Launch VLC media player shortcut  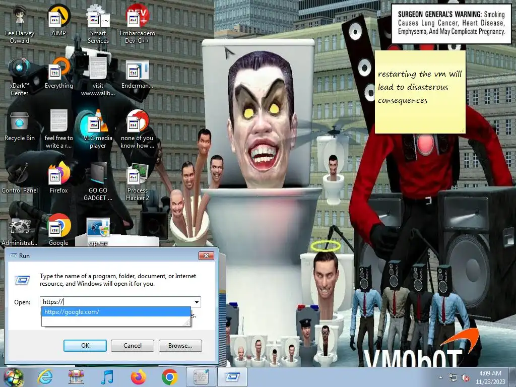(x=98, y=129)
